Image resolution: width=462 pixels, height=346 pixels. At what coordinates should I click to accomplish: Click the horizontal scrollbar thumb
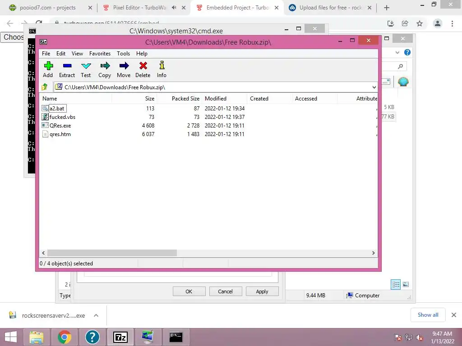112,253
